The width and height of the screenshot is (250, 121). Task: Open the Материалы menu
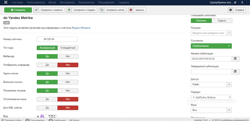pos(67,3)
